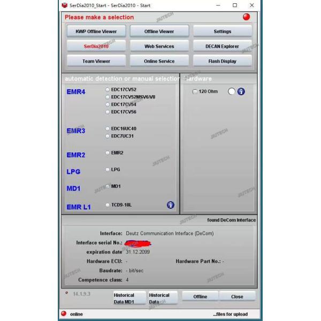Click the white round indicator near 120 Ohm
This screenshot has width=321, height=321.
(x=232, y=91)
